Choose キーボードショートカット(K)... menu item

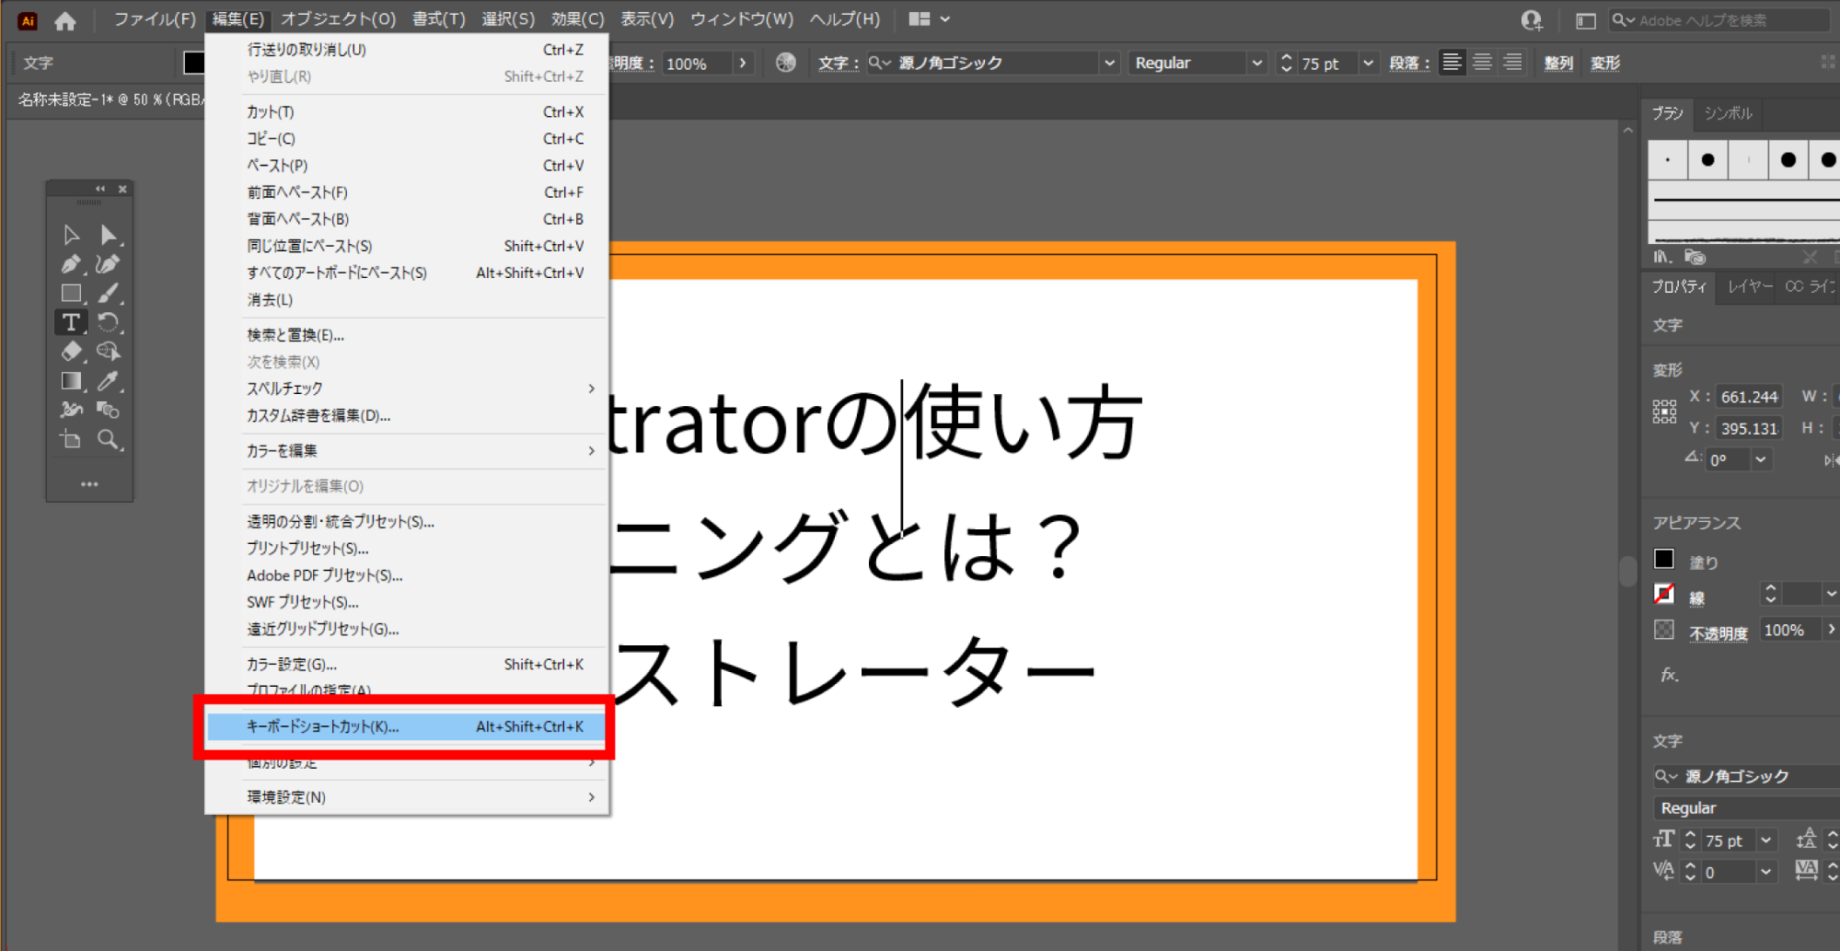tap(406, 726)
